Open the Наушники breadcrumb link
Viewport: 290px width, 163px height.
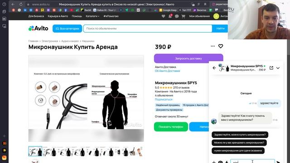tap(88, 41)
